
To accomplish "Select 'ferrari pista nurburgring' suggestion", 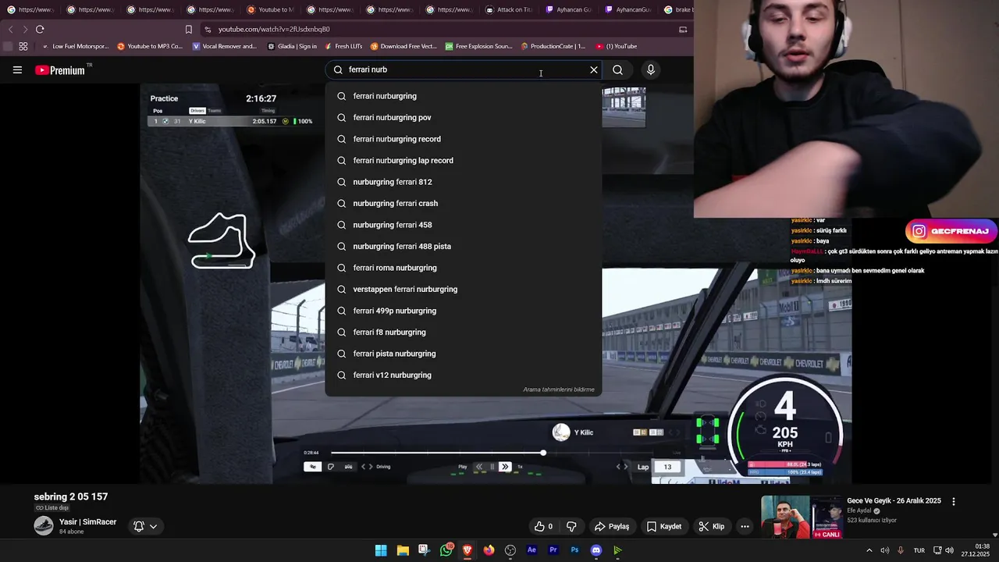I will [464, 354].
